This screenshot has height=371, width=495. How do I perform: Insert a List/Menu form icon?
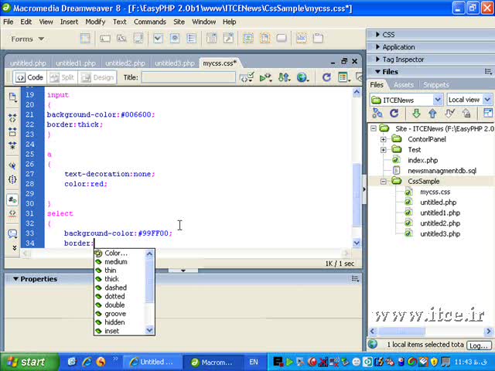(211, 39)
